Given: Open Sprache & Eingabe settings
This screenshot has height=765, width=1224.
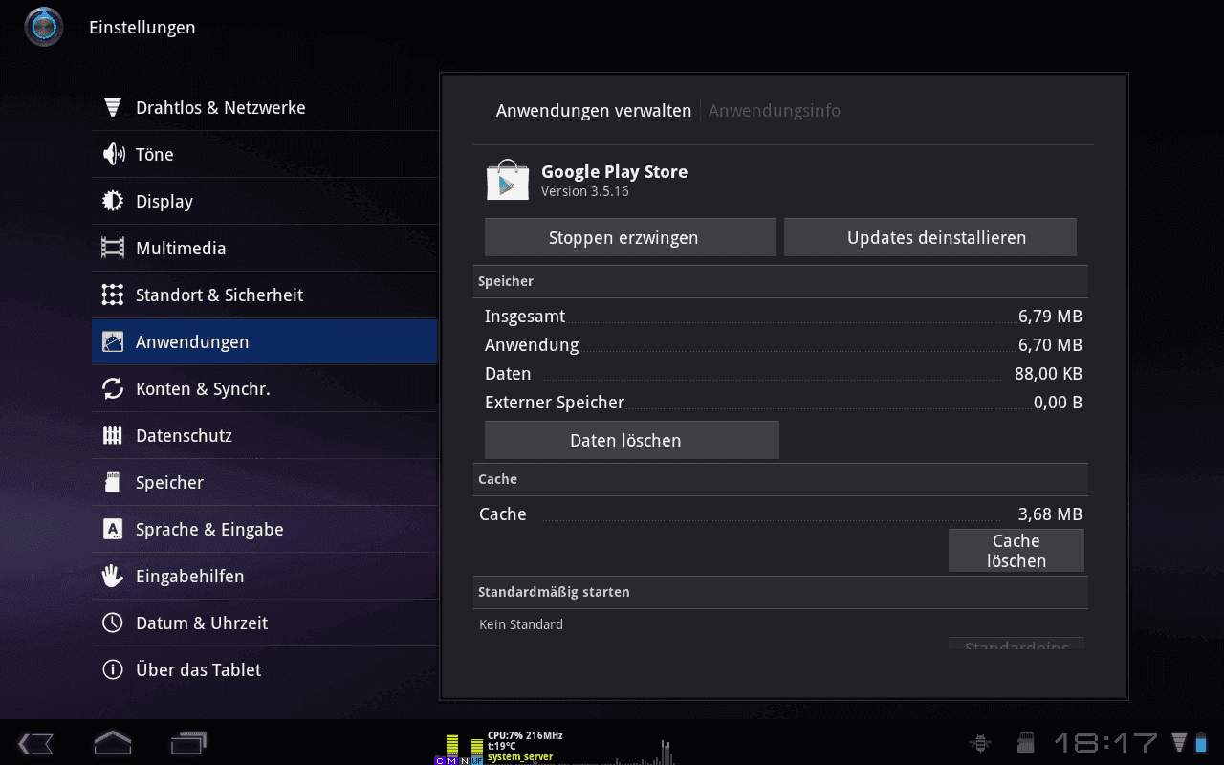Looking at the screenshot, I should (265, 529).
